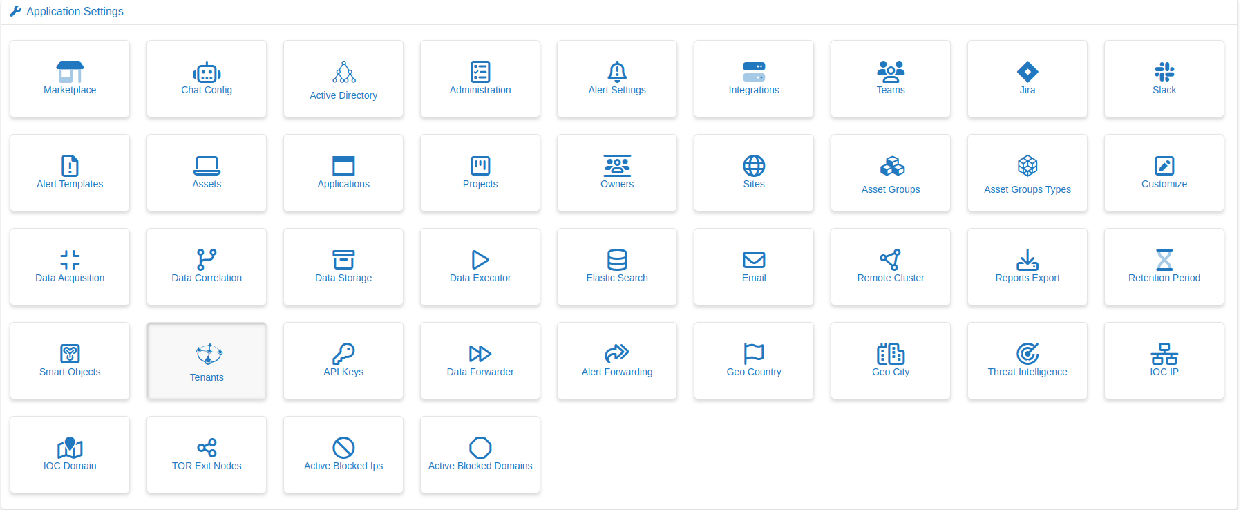Click the Alert Forwarding arrows icon

click(x=617, y=354)
